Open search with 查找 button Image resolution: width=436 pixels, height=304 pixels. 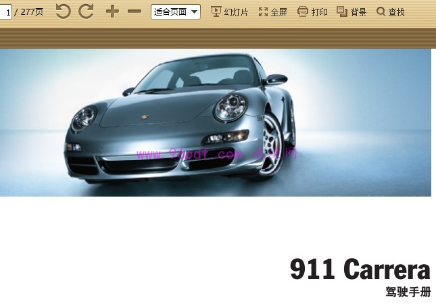(391, 11)
